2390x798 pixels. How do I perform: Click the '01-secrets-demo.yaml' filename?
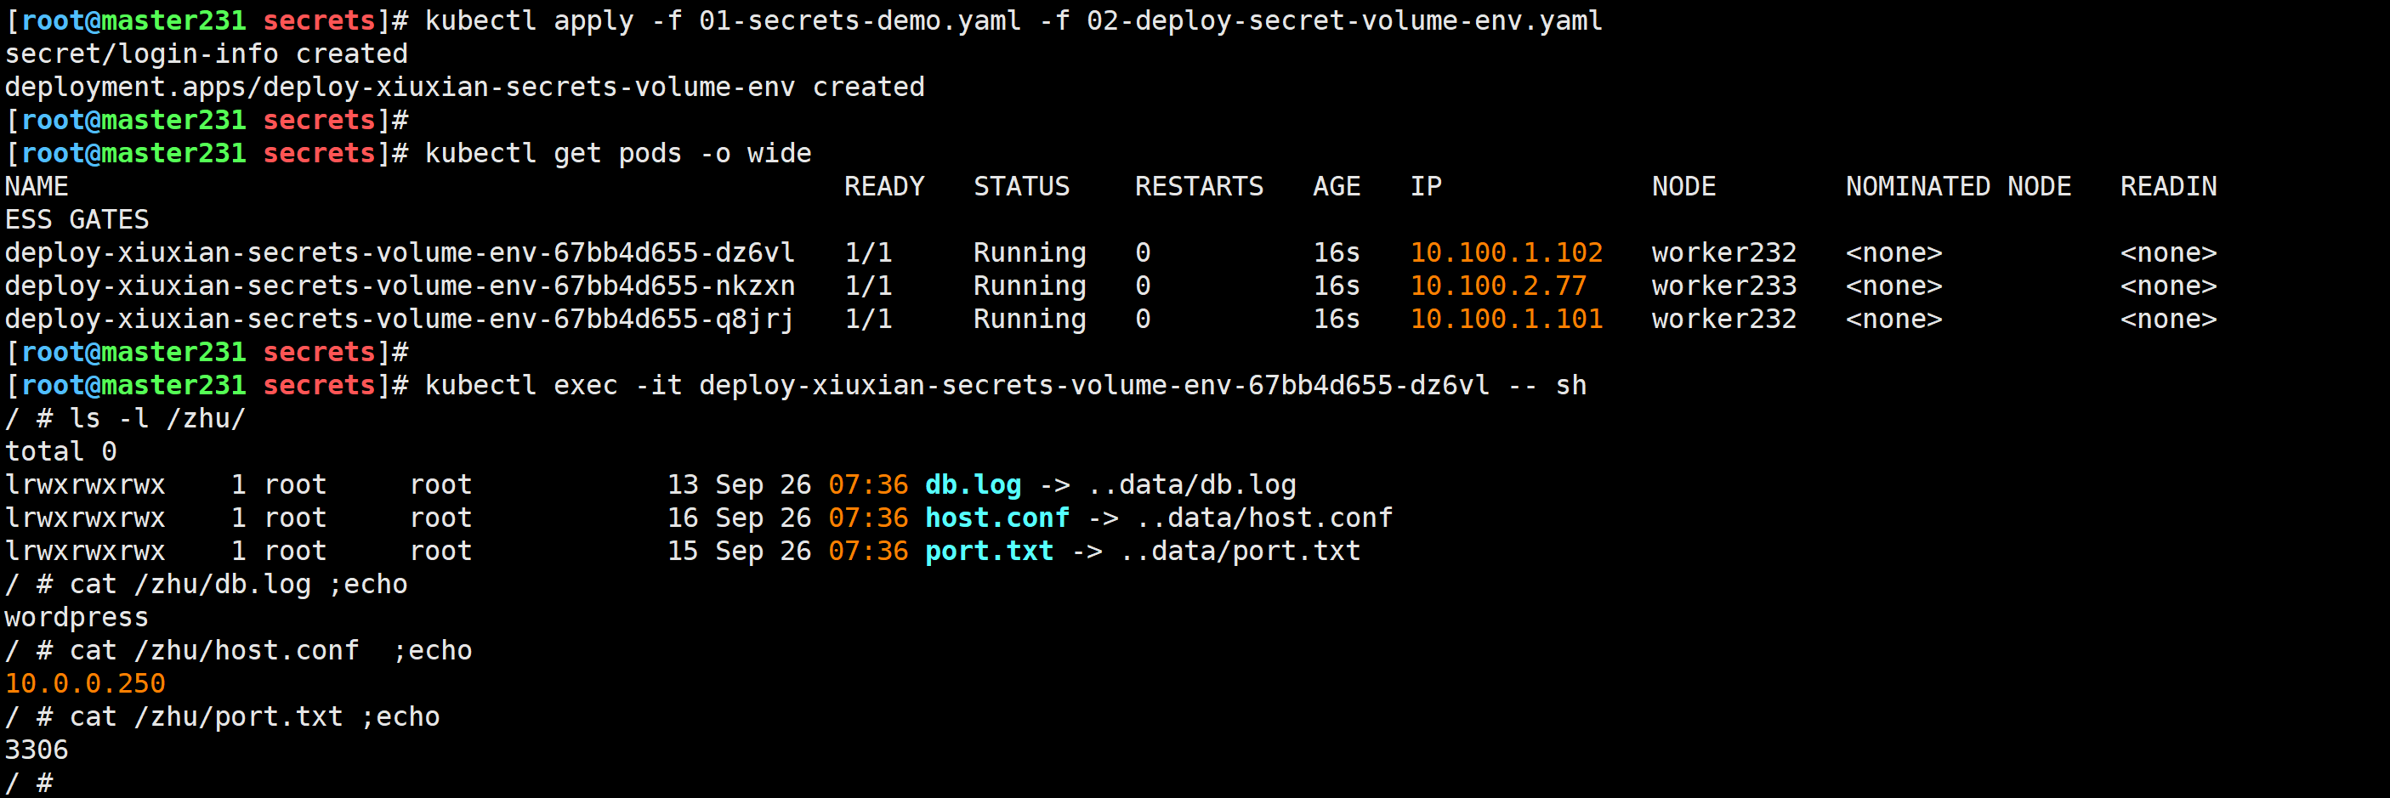tap(860, 20)
